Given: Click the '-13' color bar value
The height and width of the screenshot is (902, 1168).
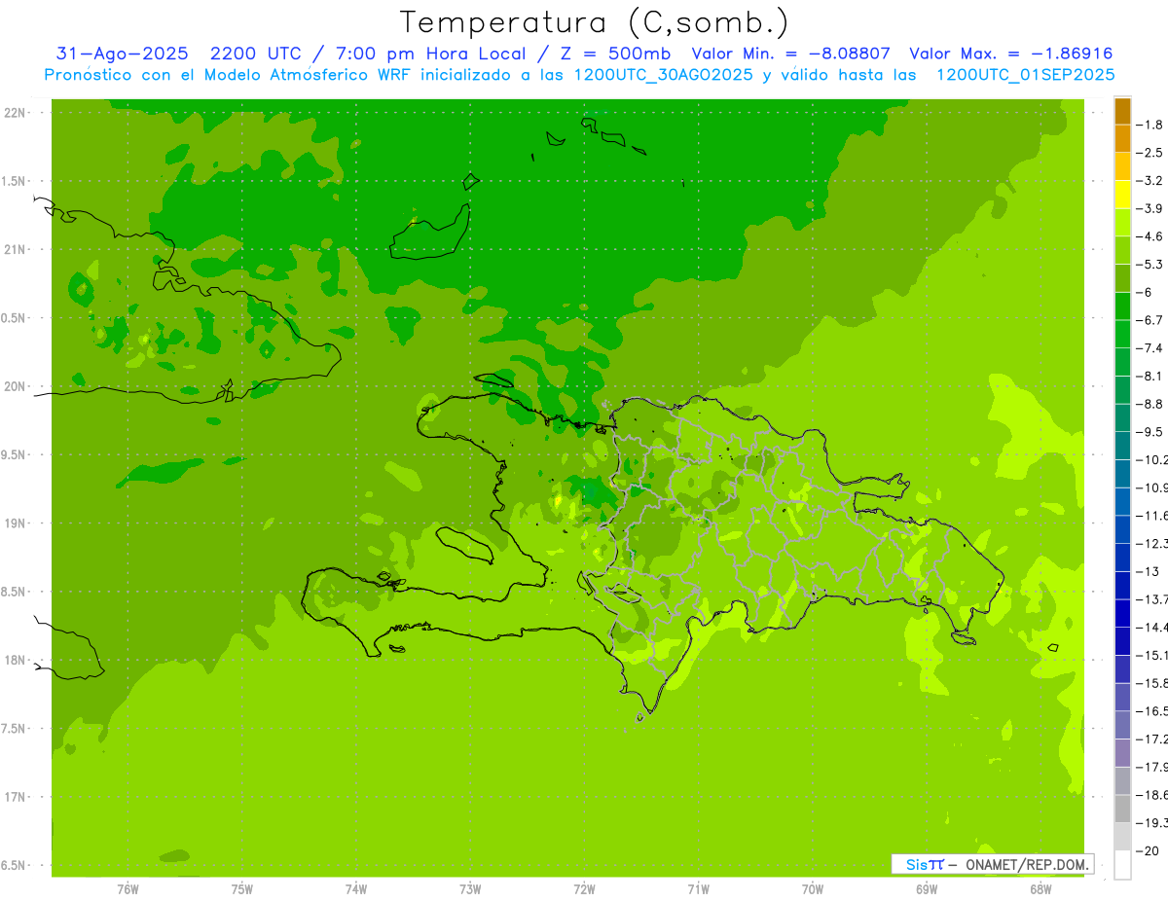Looking at the screenshot, I should click(x=1149, y=571).
